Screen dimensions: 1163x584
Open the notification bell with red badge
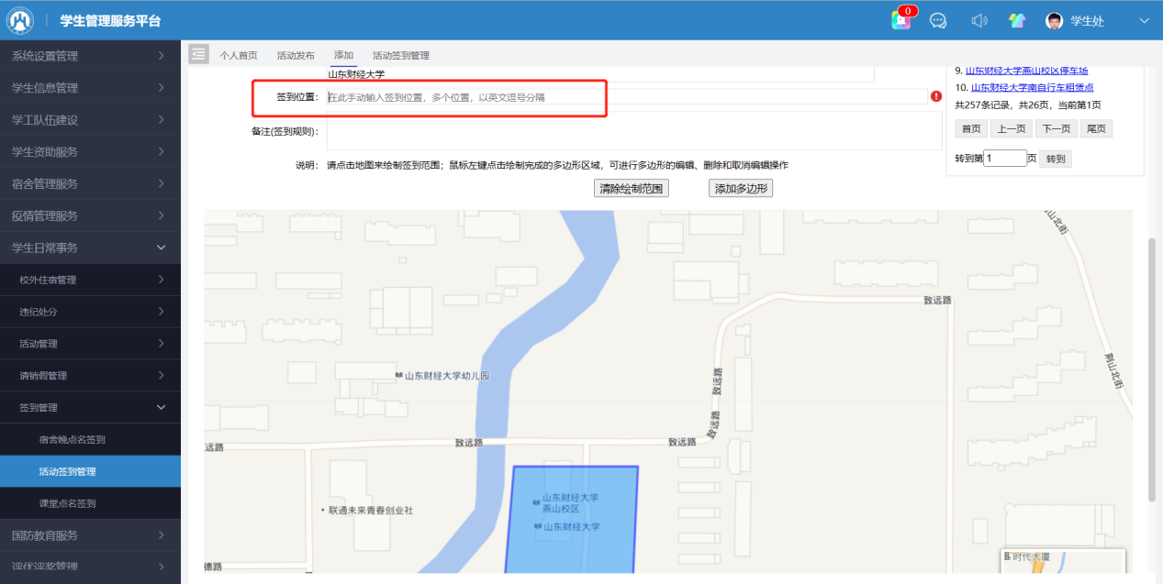[x=901, y=20]
